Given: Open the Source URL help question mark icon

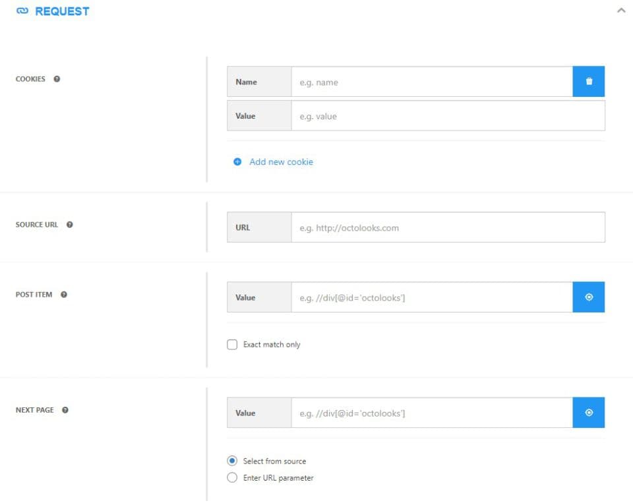Looking at the screenshot, I should [x=70, y=225].
